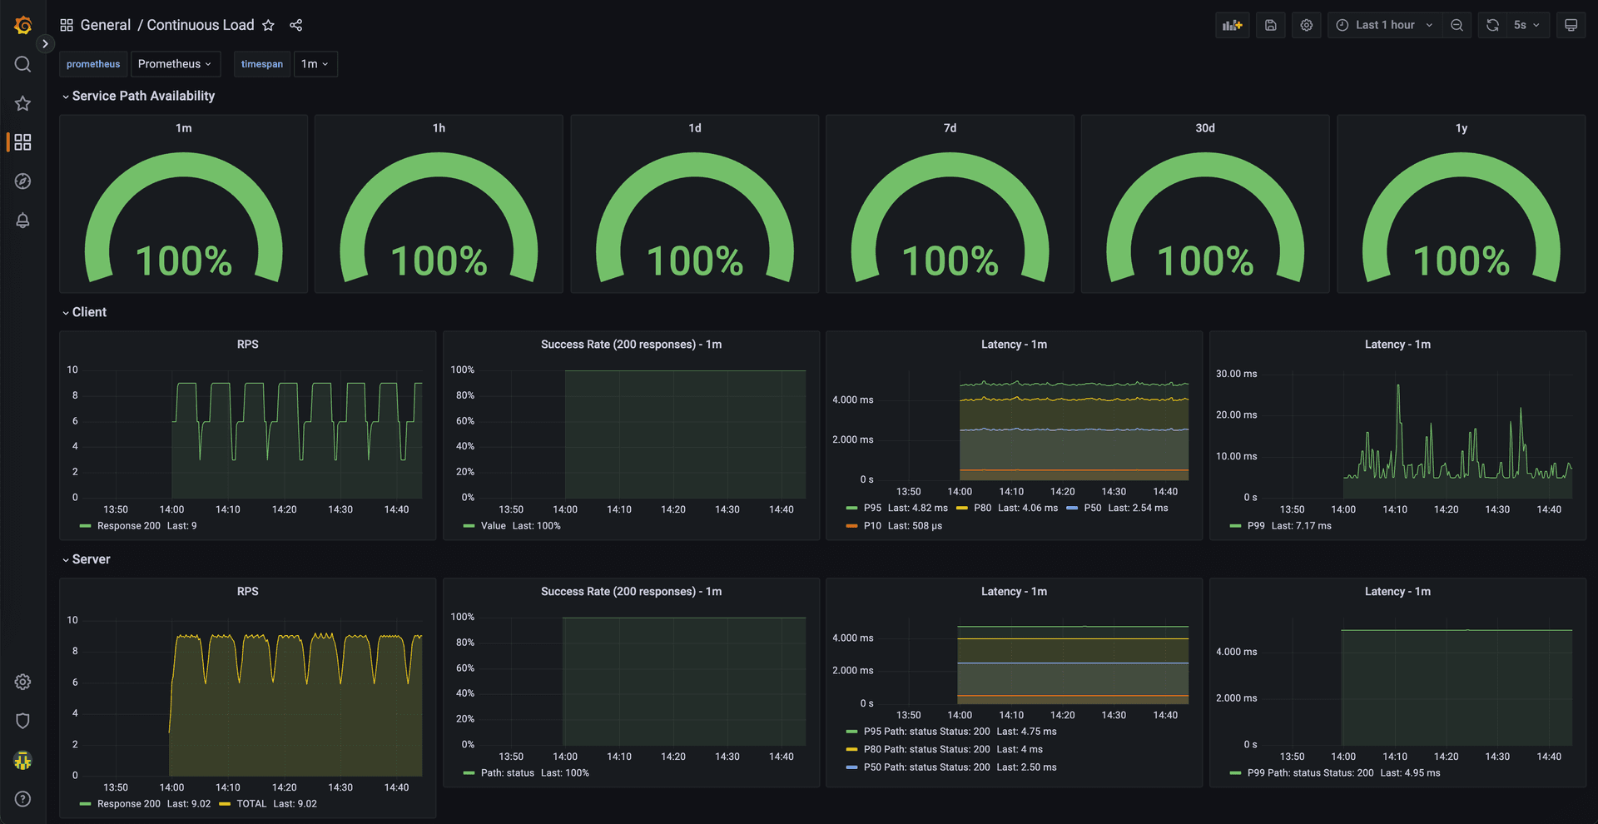Open the 5s refresh interval menu
1598x824 pixels.
pyautogui.click(x=1526, y=25)
